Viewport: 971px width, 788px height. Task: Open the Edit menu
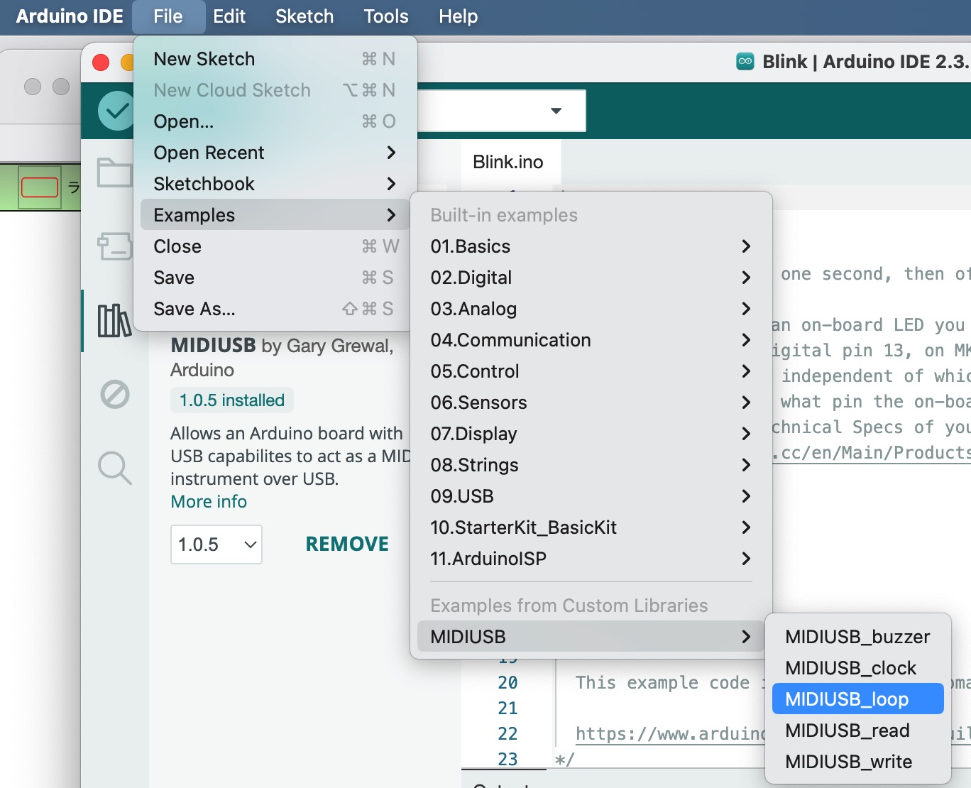[x=229, y=16]
